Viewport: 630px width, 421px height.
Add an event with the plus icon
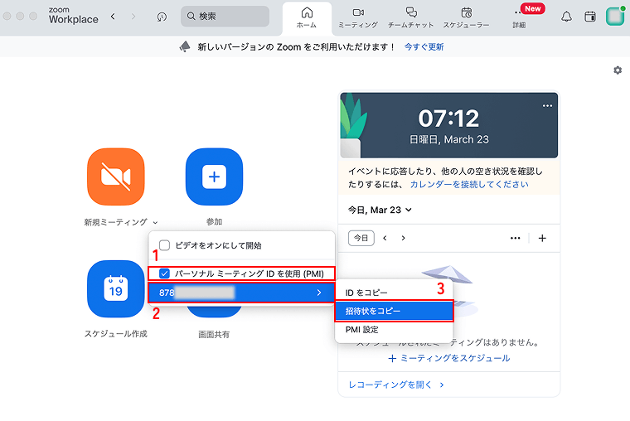coord(542,238)
